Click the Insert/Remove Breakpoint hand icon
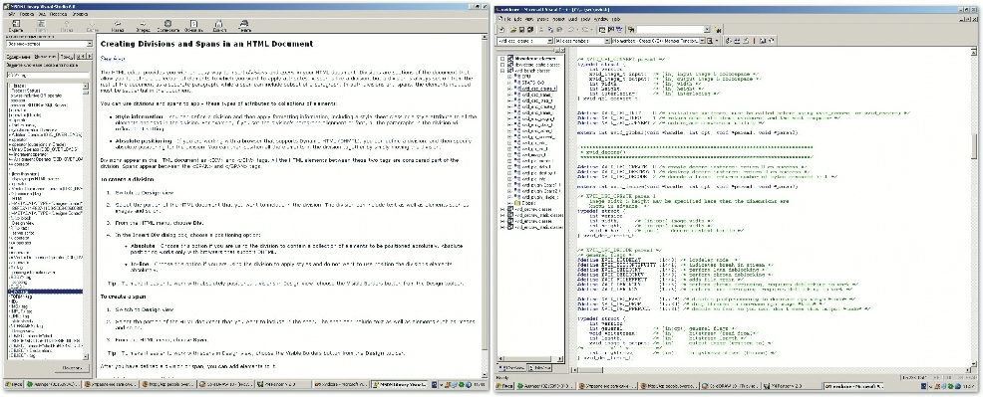The height and width of the screenshot is (397, 983). pos(770,41)
